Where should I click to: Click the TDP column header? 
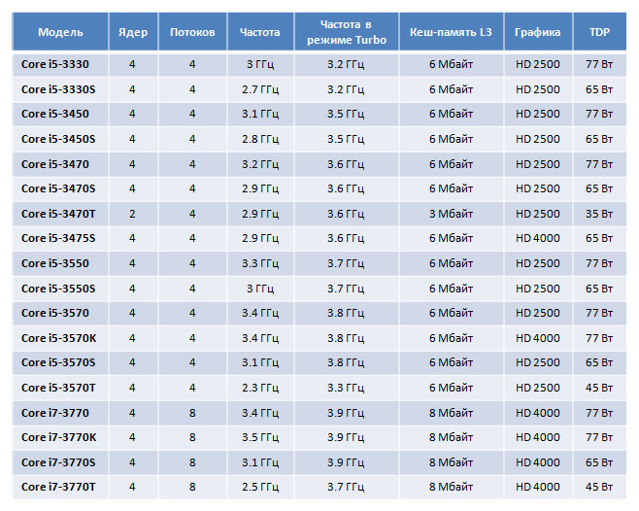[x=599, y=32]
